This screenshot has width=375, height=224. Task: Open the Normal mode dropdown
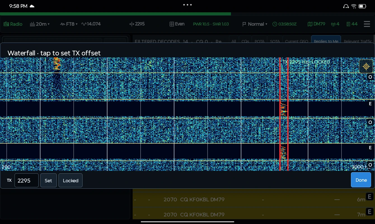tap(255, 24)
